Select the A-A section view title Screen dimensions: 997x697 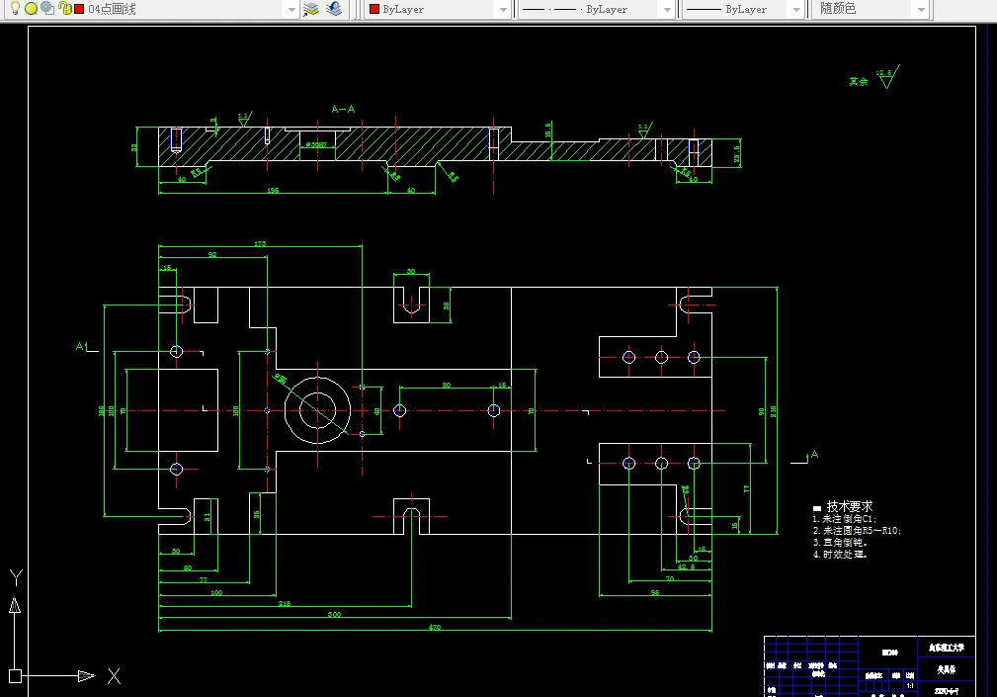pyautogui.click(x=343, y=110)
